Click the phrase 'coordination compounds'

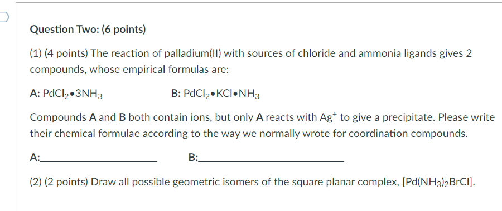407,133
